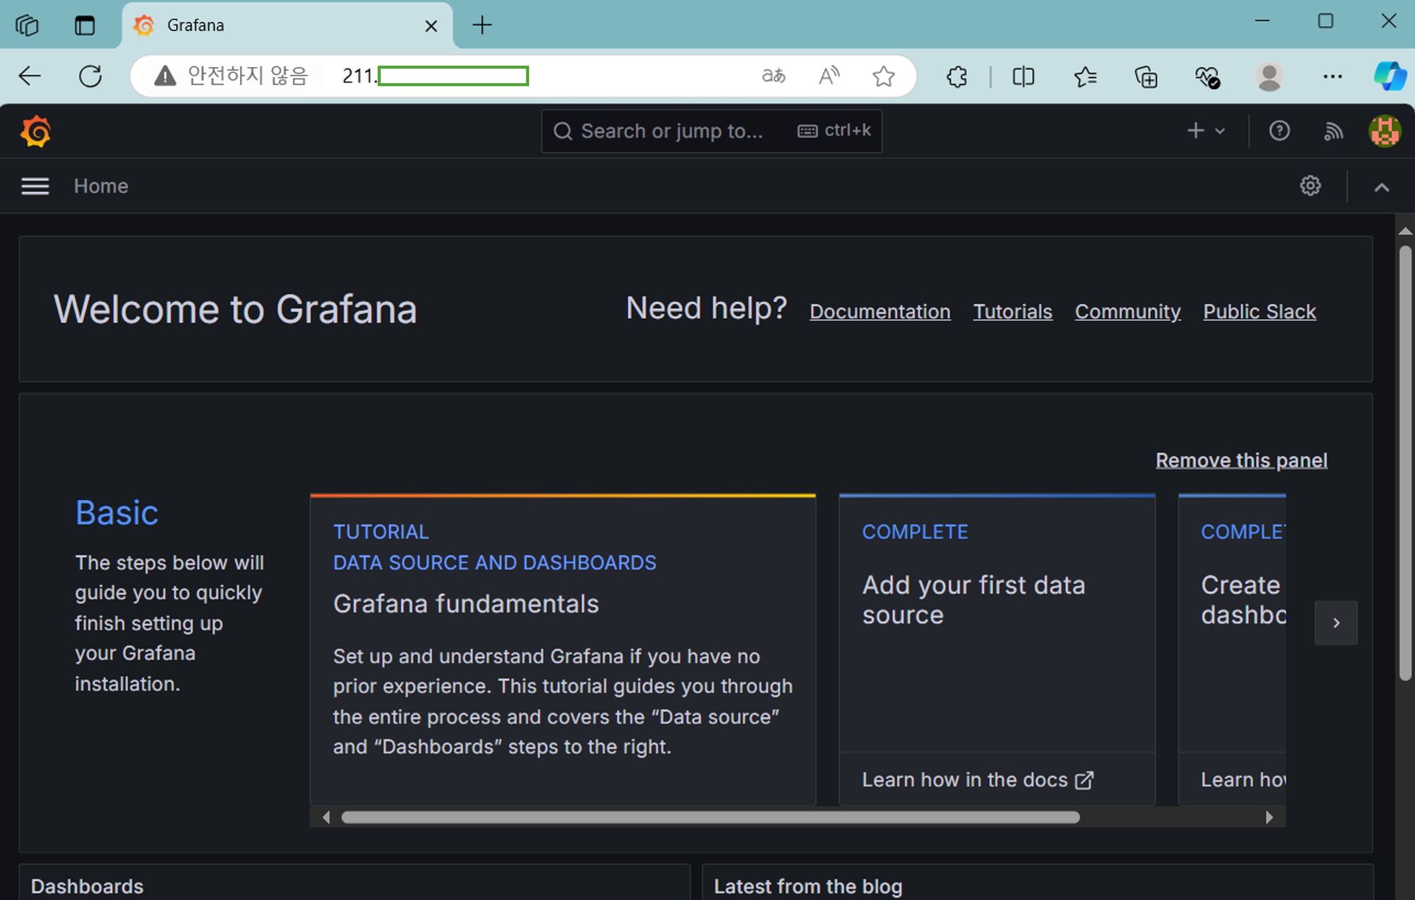Click the horizontal scrollbar thumb
This screenshot has width=1415, height=900.
(710, 818)
